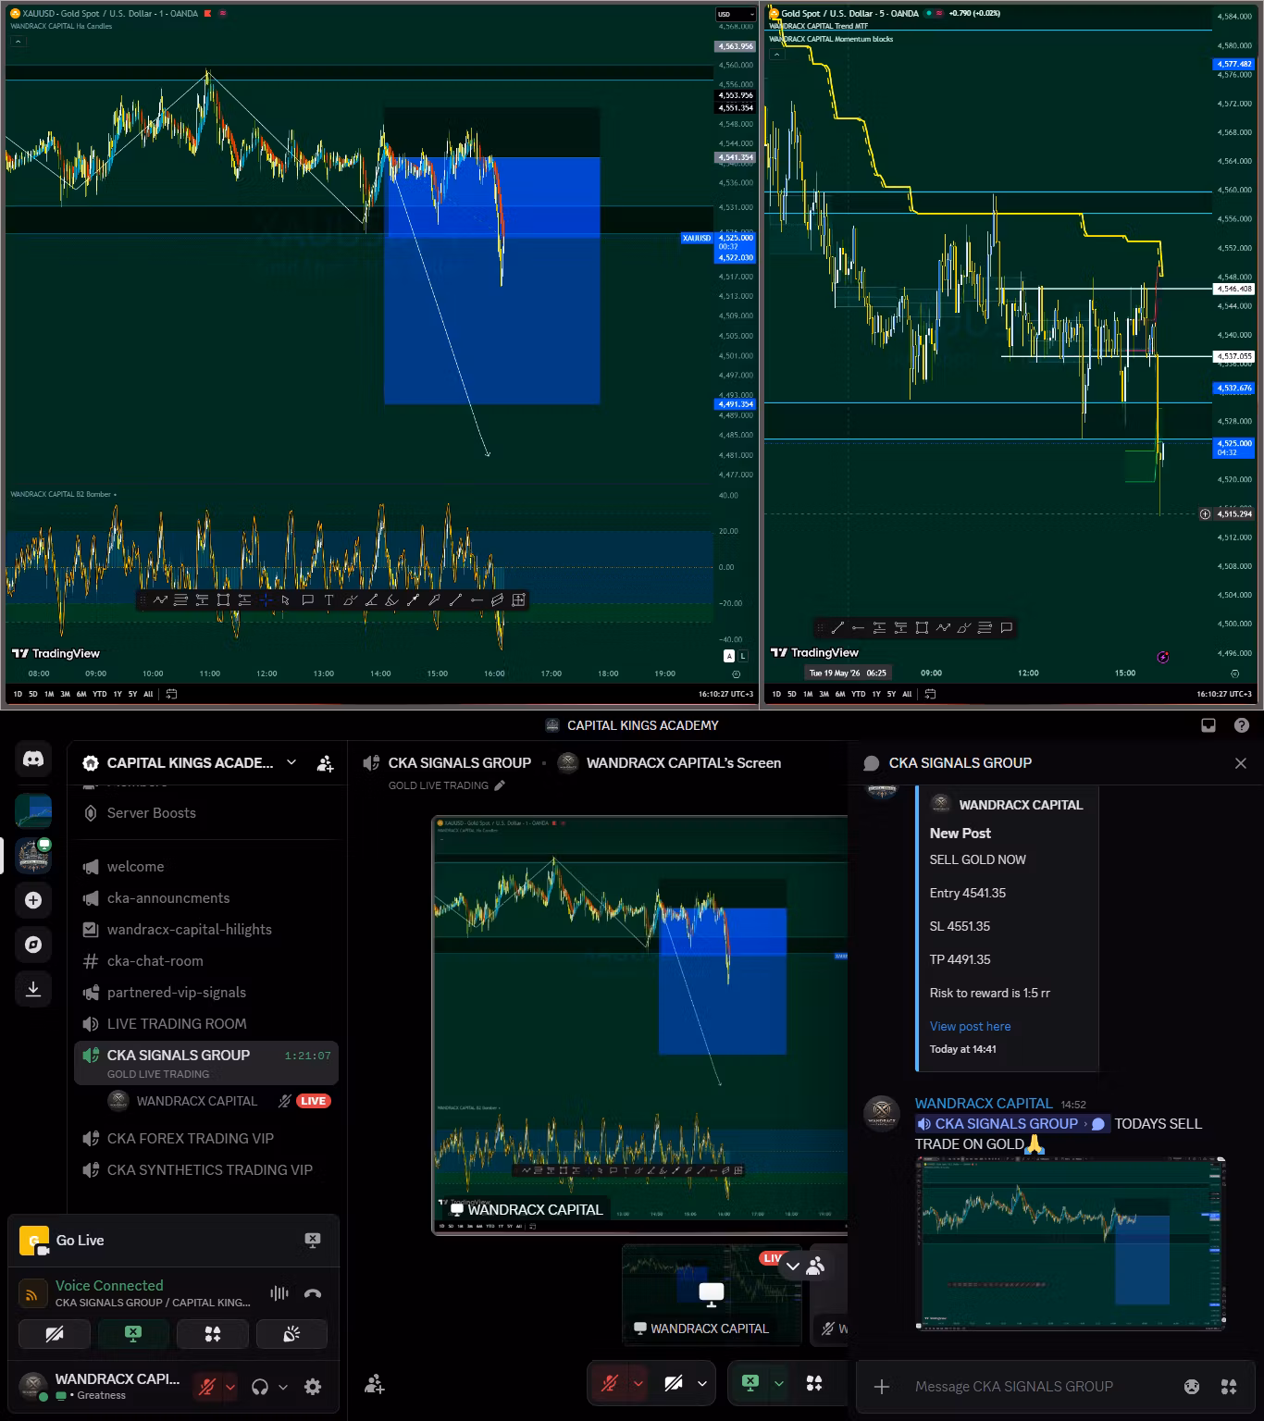Open USD currency dropdown on left chart
Viewport: 1264px width, 1421px height.
[x=736, y=14]
